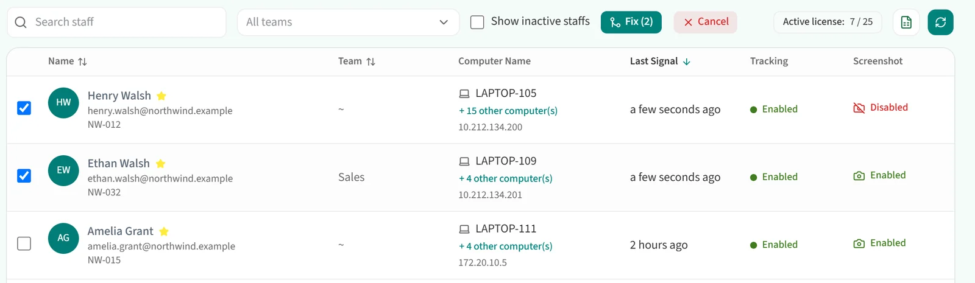975x283 pixels.
Task: Click Amelia Grant's AG avatar
Action: point(63,238)
